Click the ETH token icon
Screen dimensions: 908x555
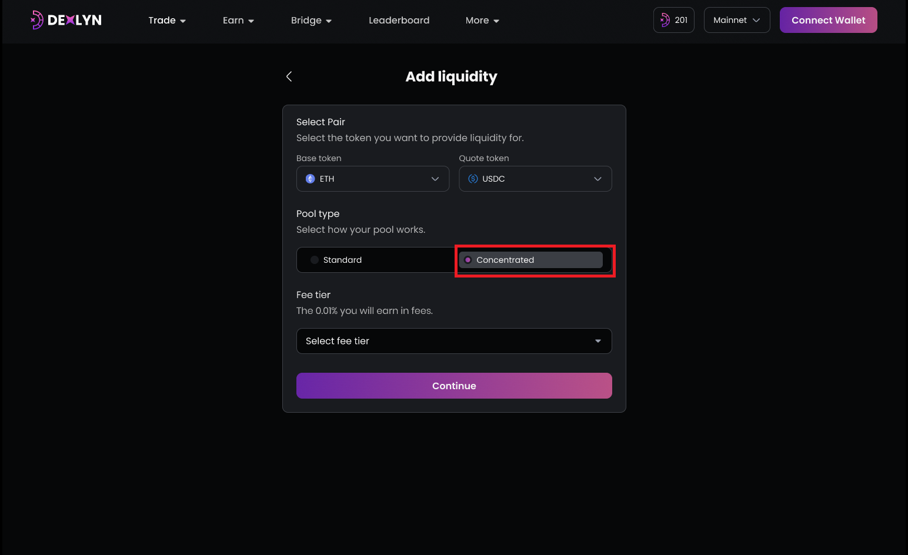[311, 179]
